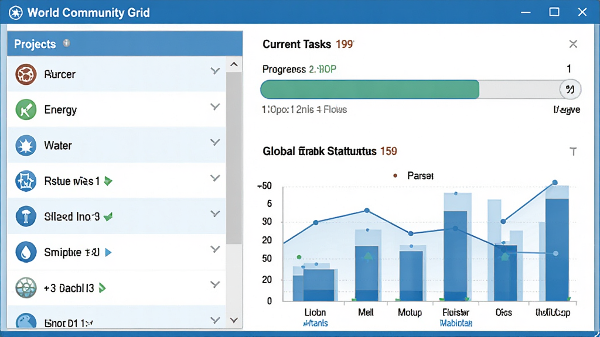Click the label under progress bar right end
Image resolution: width=600 pixels, height=337 pixels.
(567, 109)
